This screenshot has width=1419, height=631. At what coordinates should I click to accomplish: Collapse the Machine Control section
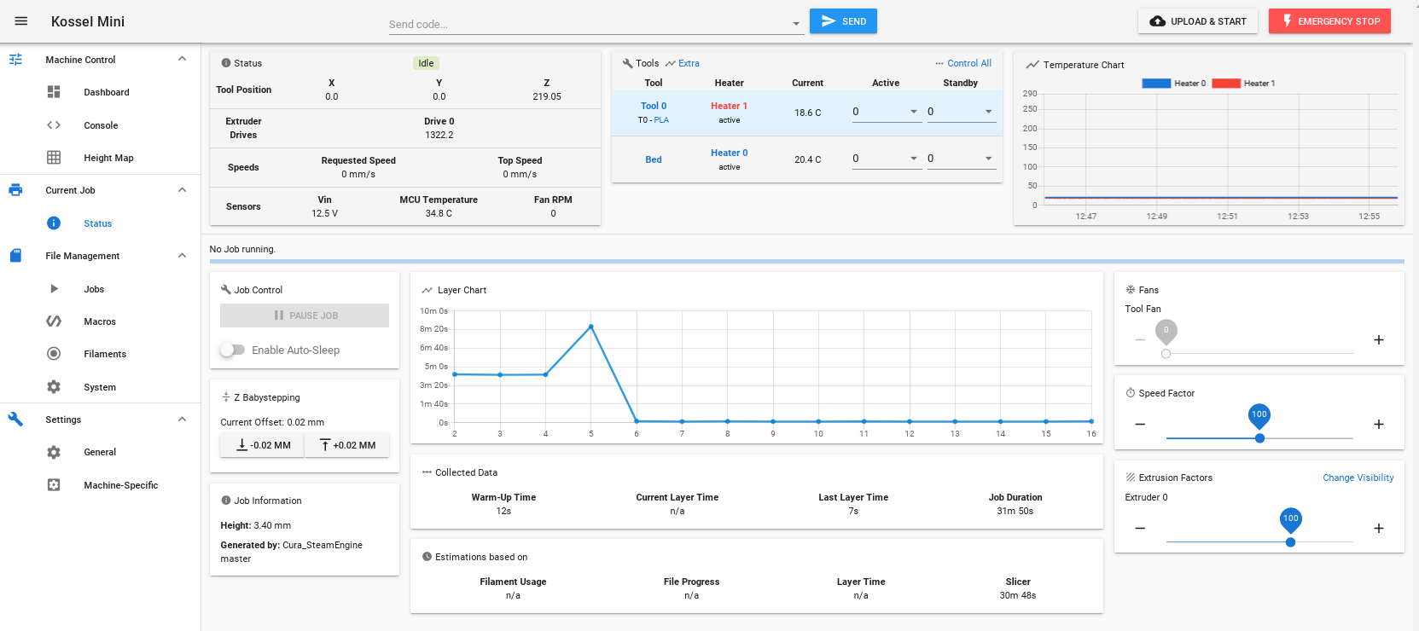point(182,59)
